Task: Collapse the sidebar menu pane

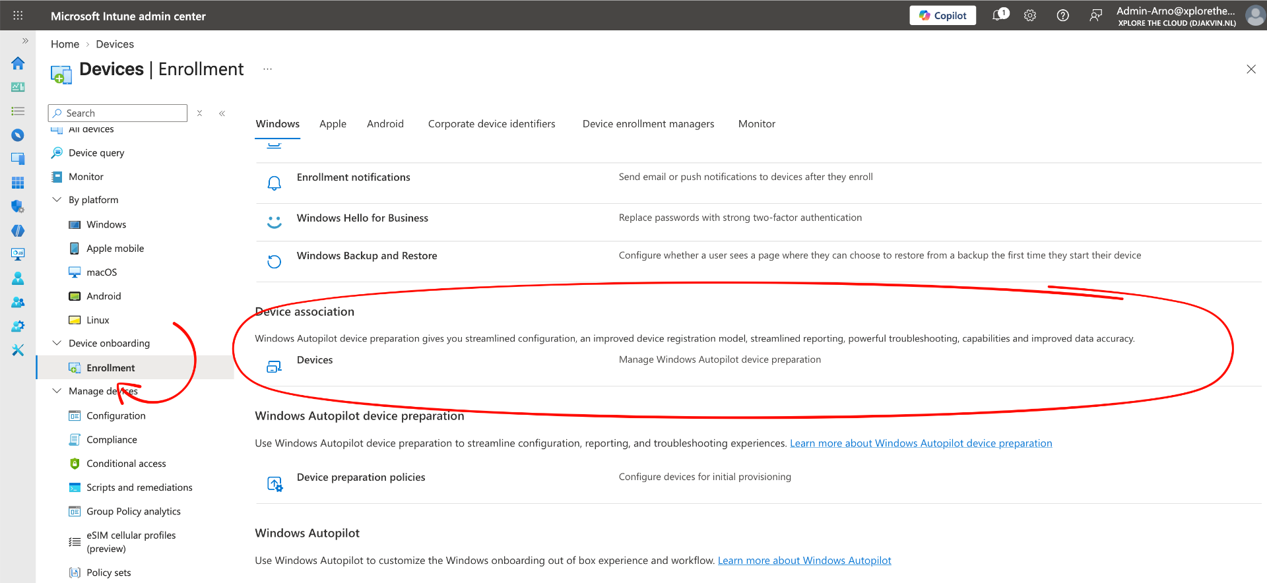Action: point(222,113)
